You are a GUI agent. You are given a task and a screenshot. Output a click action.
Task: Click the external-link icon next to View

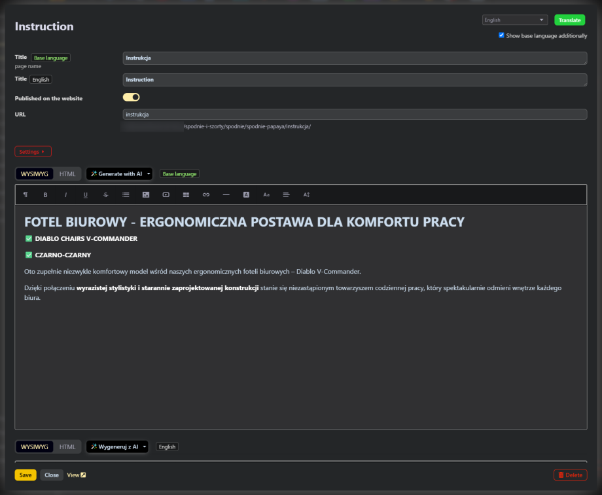pyautogui.click(x=83, y=475)
